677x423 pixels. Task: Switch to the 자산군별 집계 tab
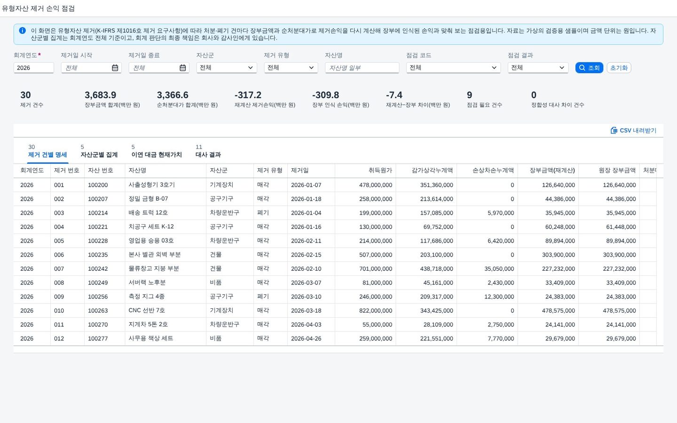[x=99, y=151]
